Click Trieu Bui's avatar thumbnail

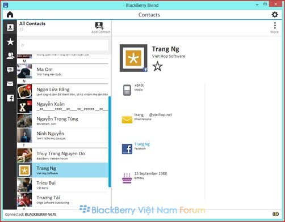coord(24,185)
